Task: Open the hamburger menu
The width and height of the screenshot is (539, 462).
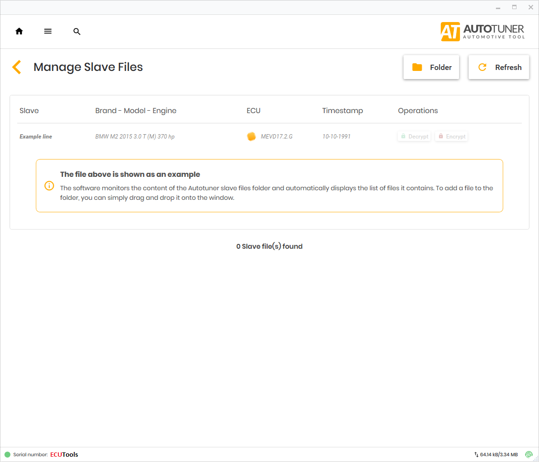Action: (48, 32)
